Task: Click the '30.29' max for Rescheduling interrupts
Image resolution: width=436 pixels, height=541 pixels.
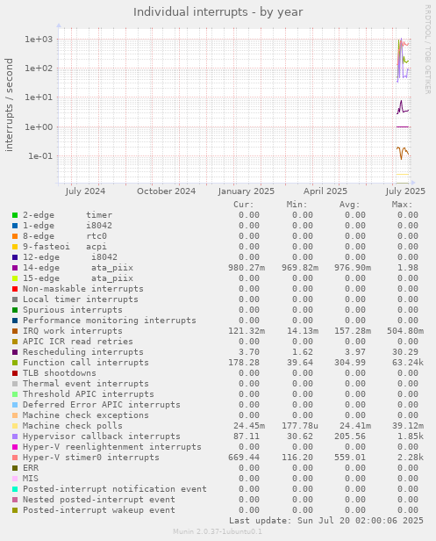Action: click(x=405, y=352)
